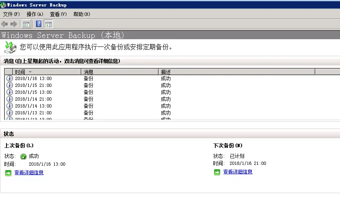340x198 pixels.
Task: Click green arrow icon under 下次备份
Action: click(x=217, y=172)
